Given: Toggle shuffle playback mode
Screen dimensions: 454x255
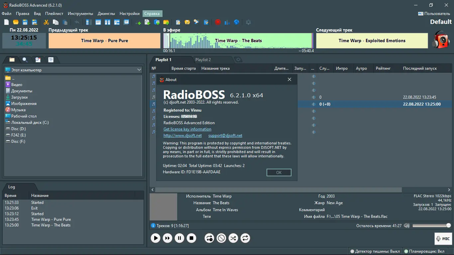Looking at the screenshot, I should point(233,238).
